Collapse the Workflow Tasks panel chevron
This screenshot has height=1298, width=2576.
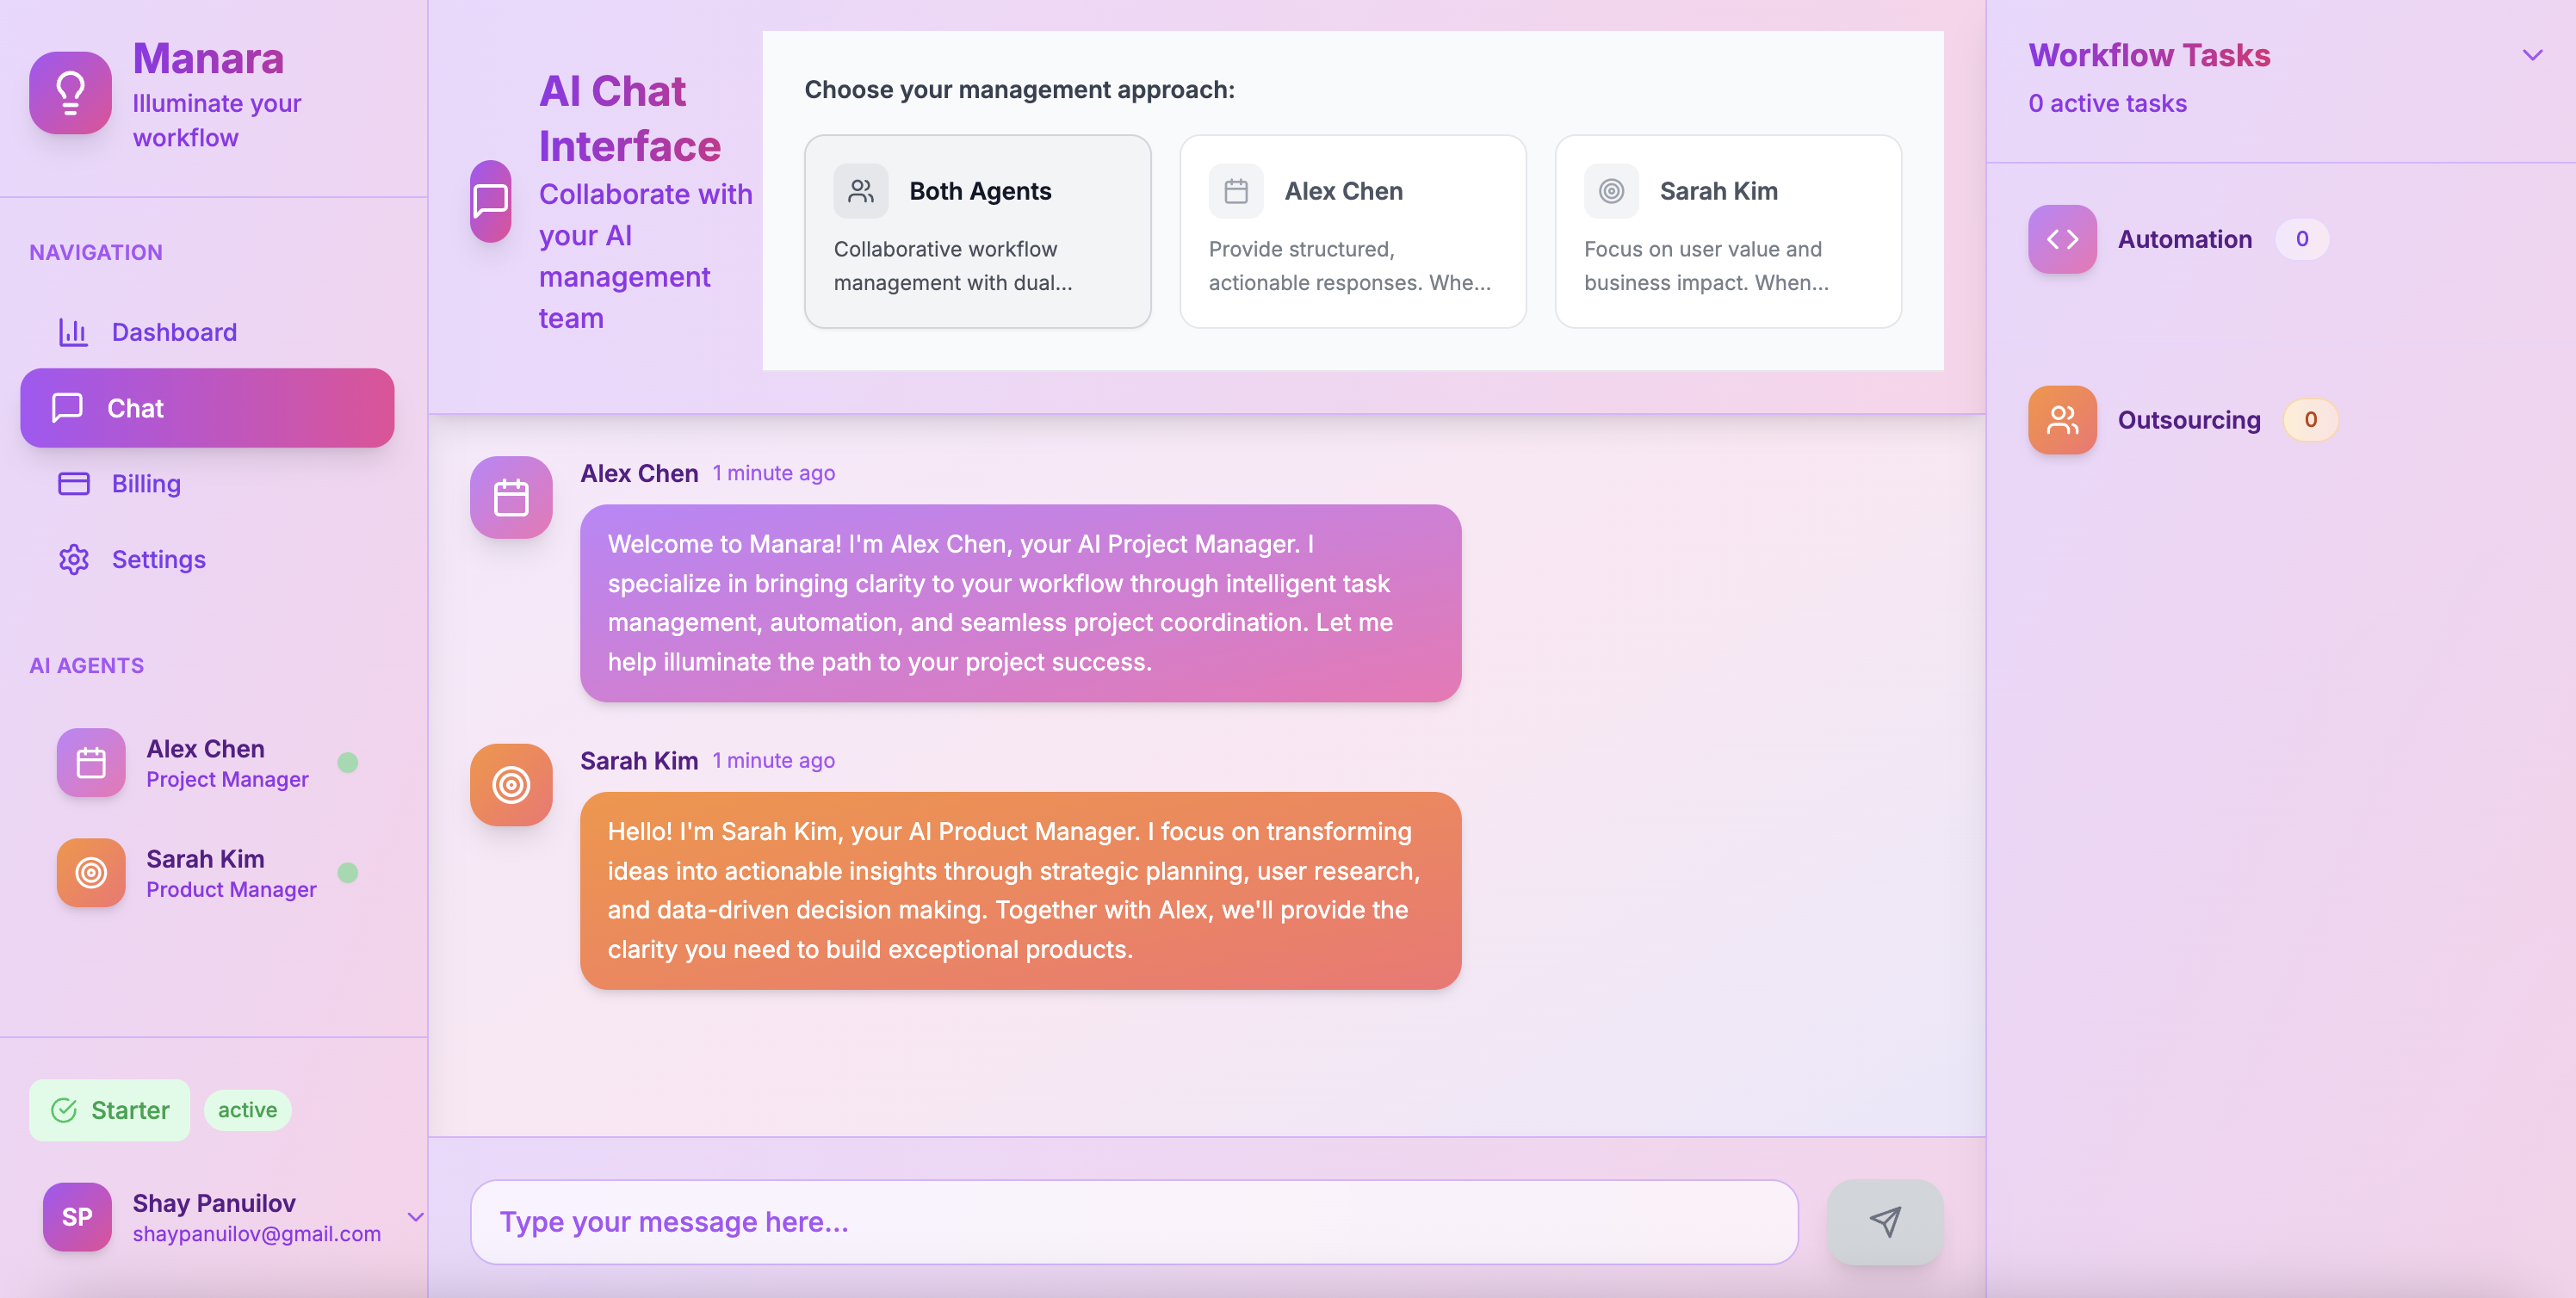pos(2531,55)
